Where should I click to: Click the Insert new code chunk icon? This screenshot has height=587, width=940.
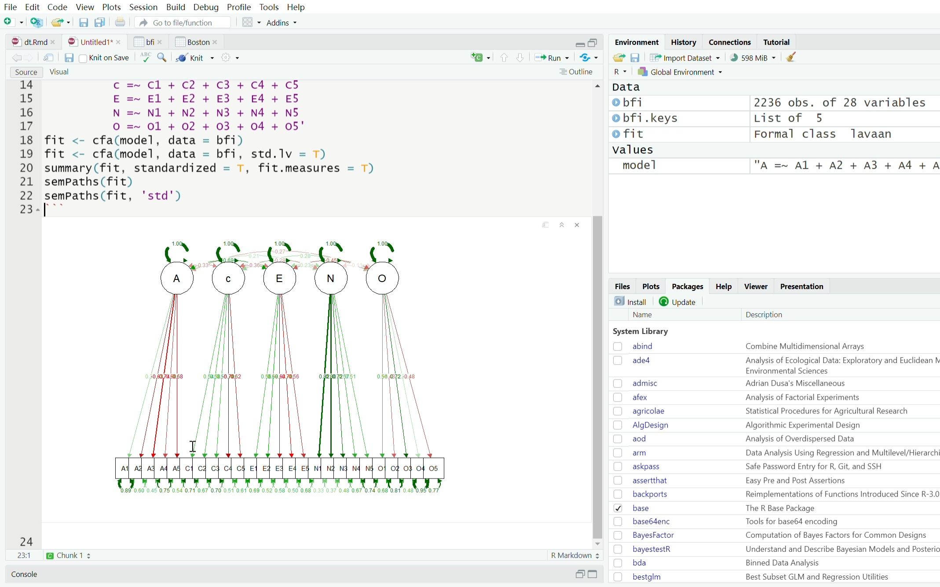[x=477, y=58]
